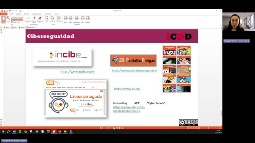
Task: Click the Creative Commons license badge
Action: click(189, 122)
